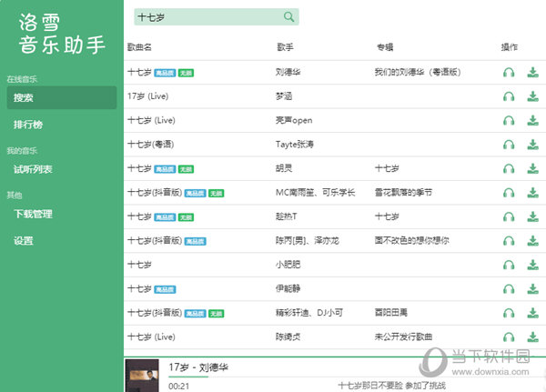Image resolution: width=546 pixels, height=392 pixels.
Task: Download the MC南雨笙 十七岁(抖音版) track
Action: (x=532, y=193)
